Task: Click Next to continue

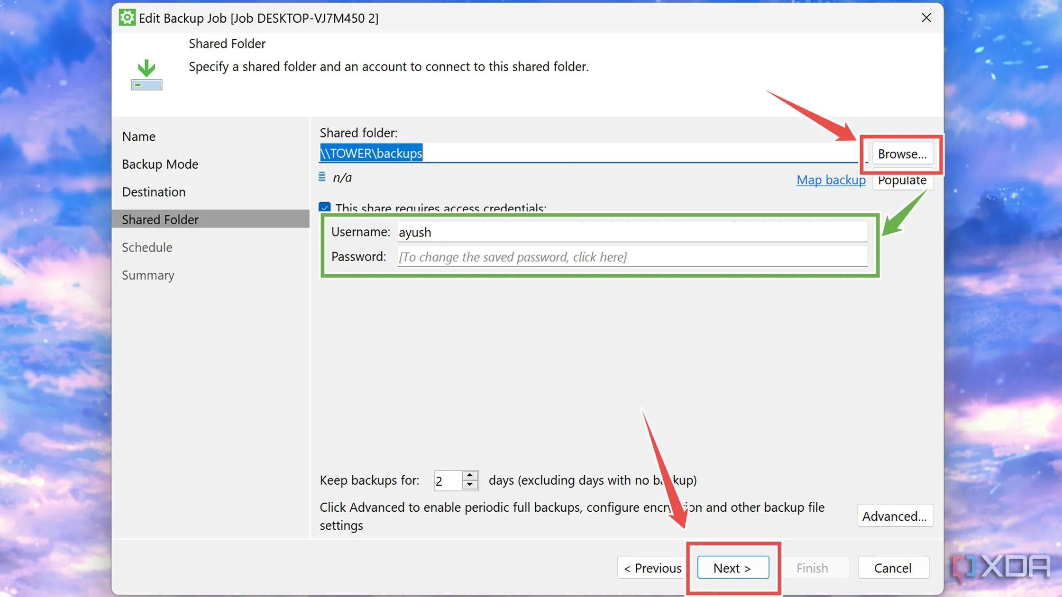Action: [732, 568]
